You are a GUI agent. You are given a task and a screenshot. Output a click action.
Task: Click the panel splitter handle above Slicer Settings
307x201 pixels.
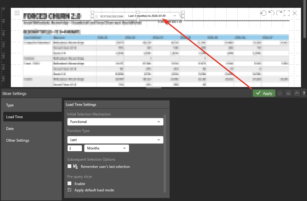pyautogui.click(x=154, y=88)
